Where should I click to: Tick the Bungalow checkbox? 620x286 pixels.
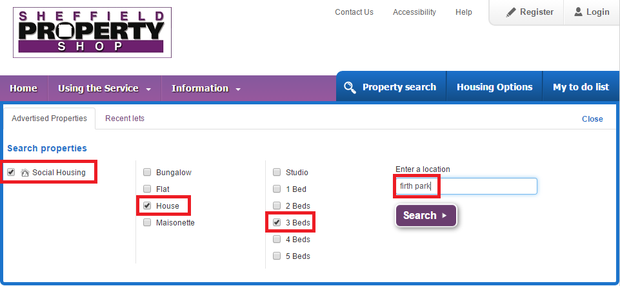pos(147,172)
